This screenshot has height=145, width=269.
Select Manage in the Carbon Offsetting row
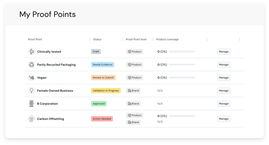click(224, 118)
